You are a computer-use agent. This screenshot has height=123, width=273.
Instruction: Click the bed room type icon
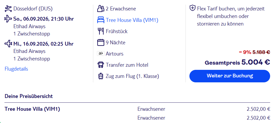click(x=101, y=20)
